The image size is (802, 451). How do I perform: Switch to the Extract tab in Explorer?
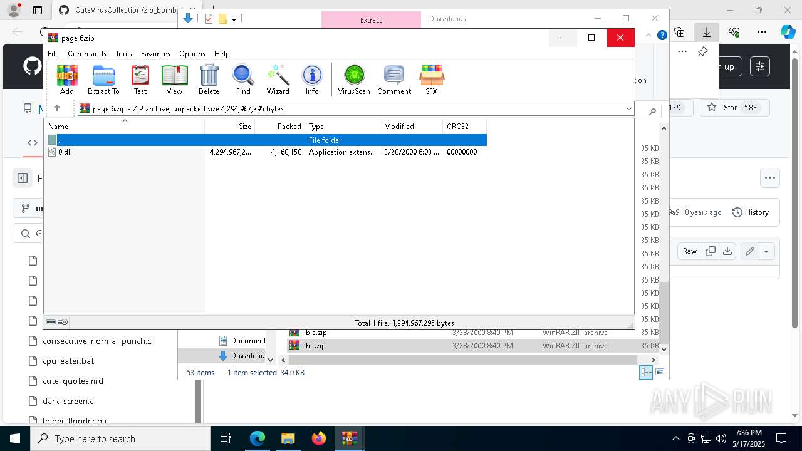[x=371, y=19]
